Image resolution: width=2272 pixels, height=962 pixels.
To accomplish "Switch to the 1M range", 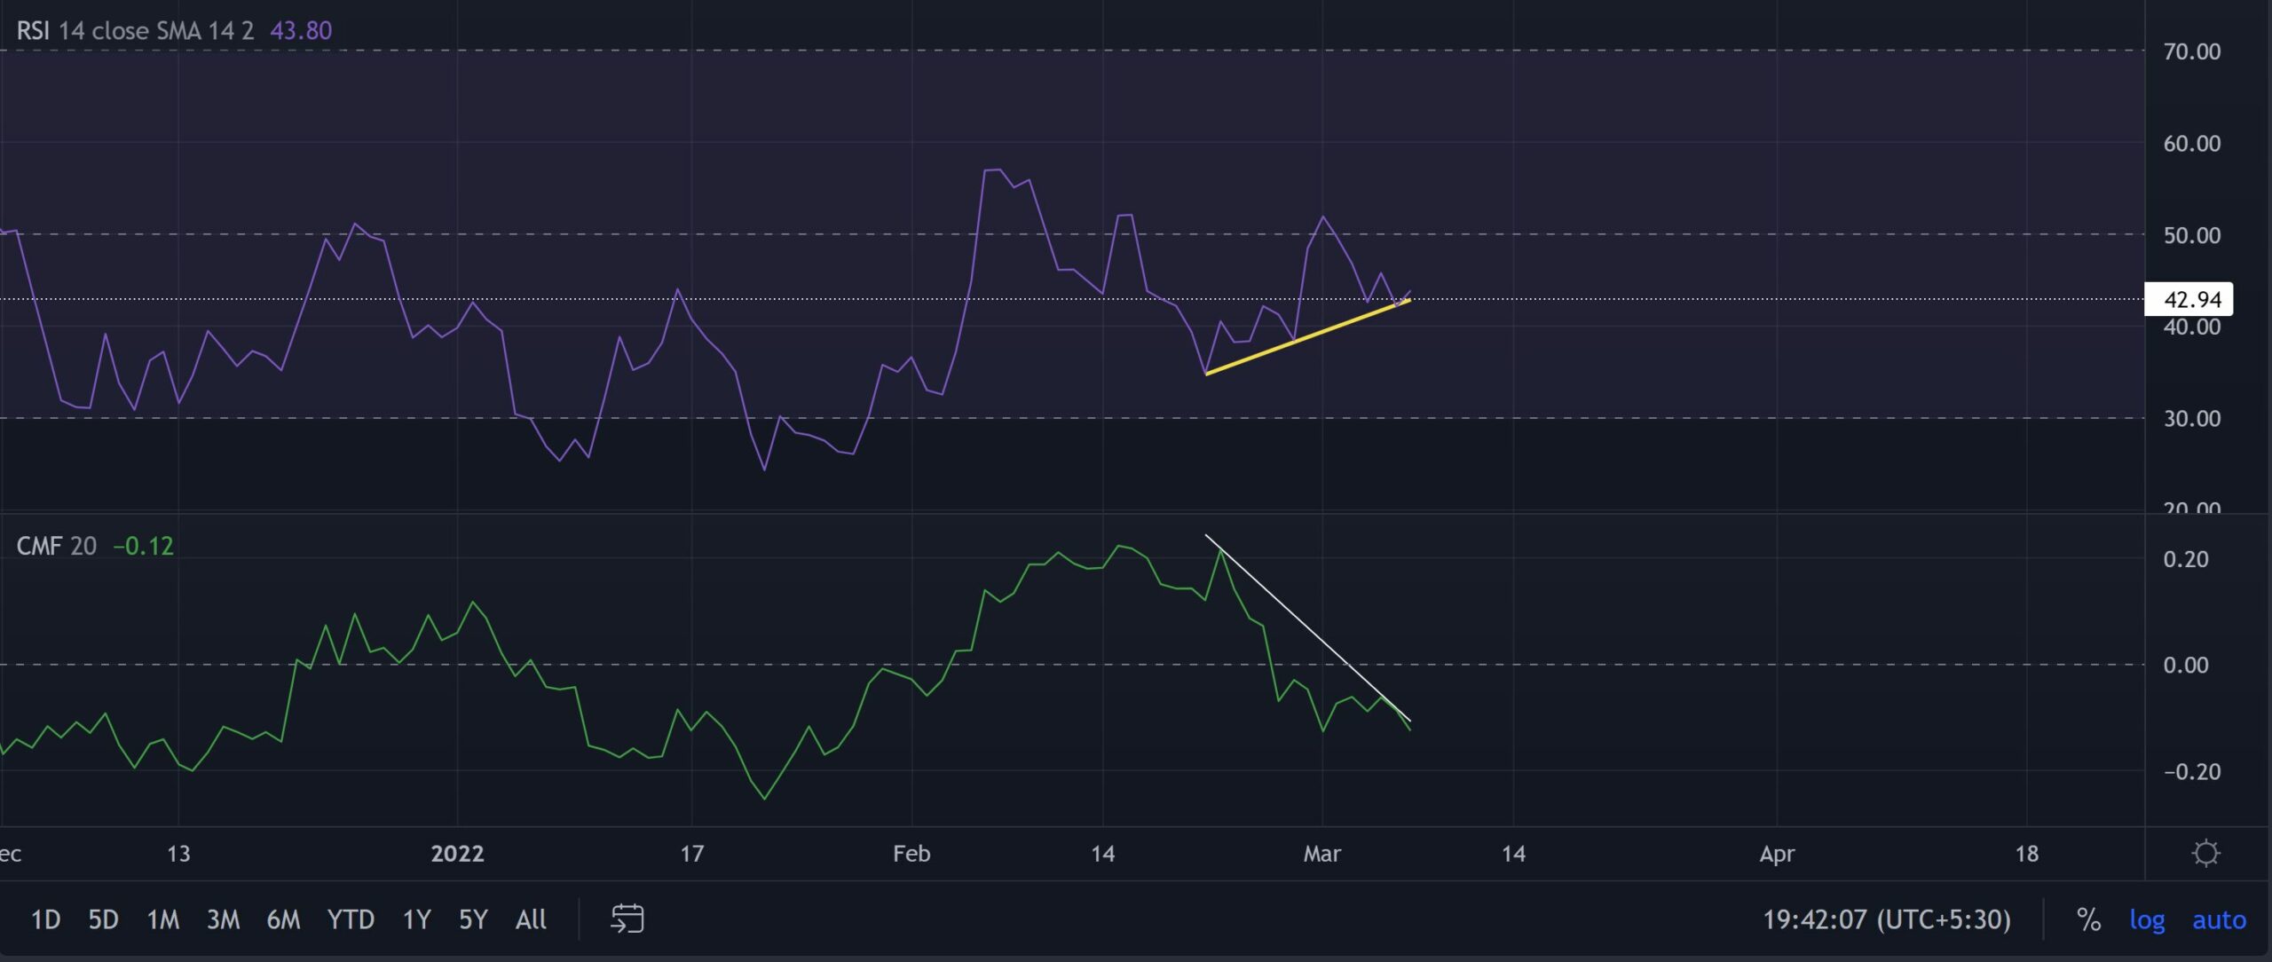I will click(x=162, y=919).
